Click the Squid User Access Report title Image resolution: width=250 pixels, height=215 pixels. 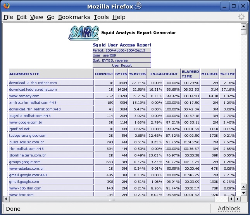pyautogui.click(x=122, y=45)
